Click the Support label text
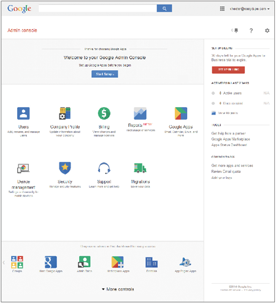 click(x=104, y=181)
